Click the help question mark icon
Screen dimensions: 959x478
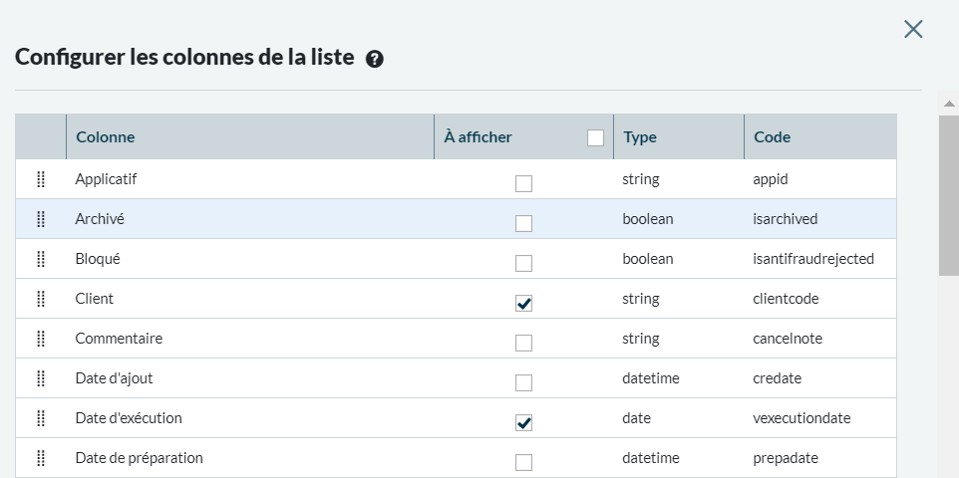(375, 59)
